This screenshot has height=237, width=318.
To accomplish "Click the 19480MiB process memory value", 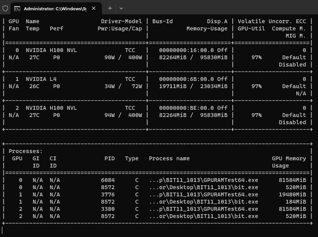I will point(292,194).
